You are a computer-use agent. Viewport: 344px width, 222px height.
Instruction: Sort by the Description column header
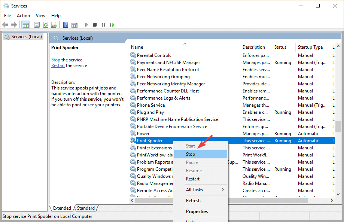tap(256, 47)
